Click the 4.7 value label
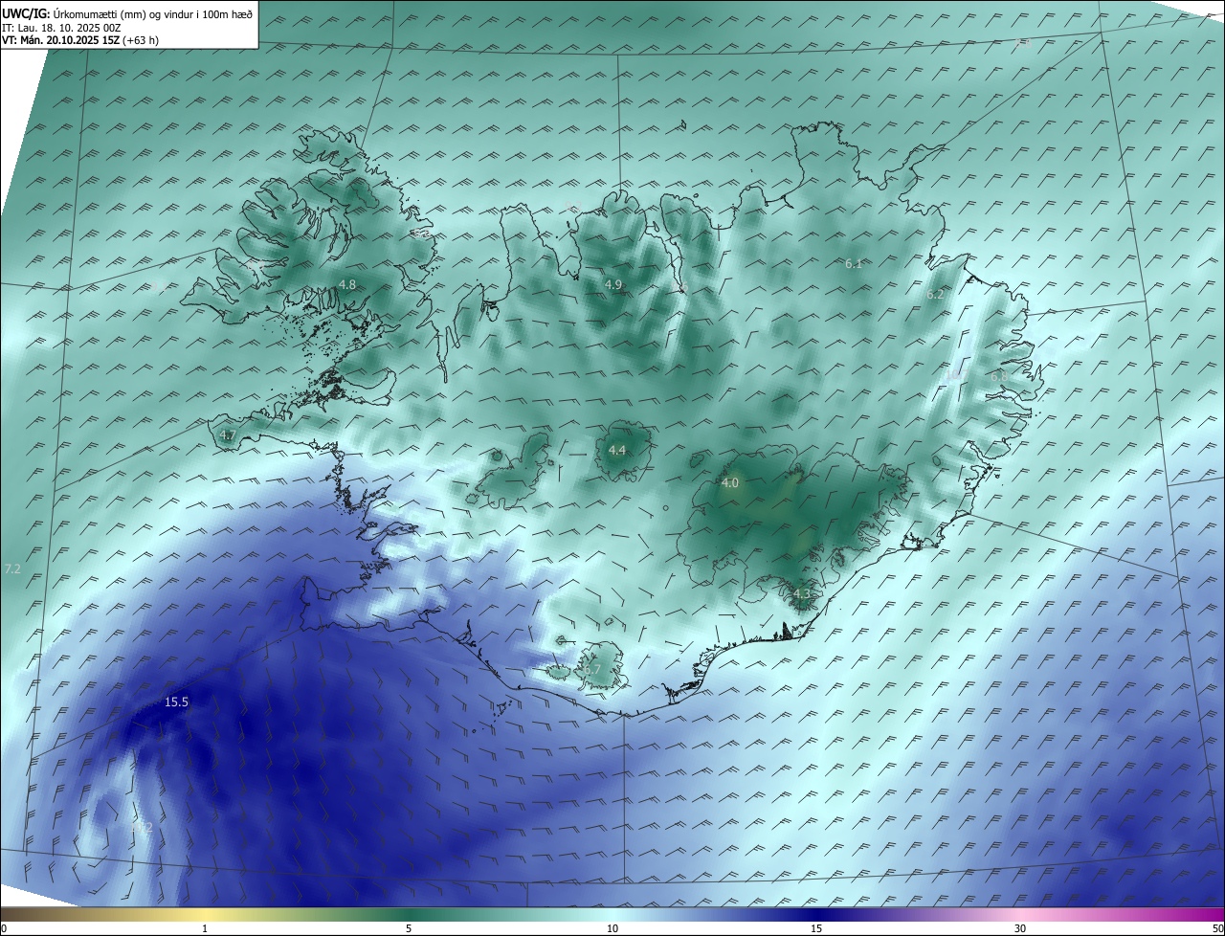 click(x=228, y=435)
